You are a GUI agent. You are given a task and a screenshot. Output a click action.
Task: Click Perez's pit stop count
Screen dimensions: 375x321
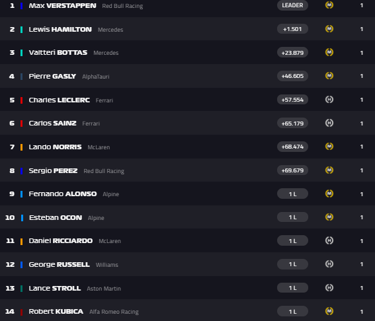point(362,170)
